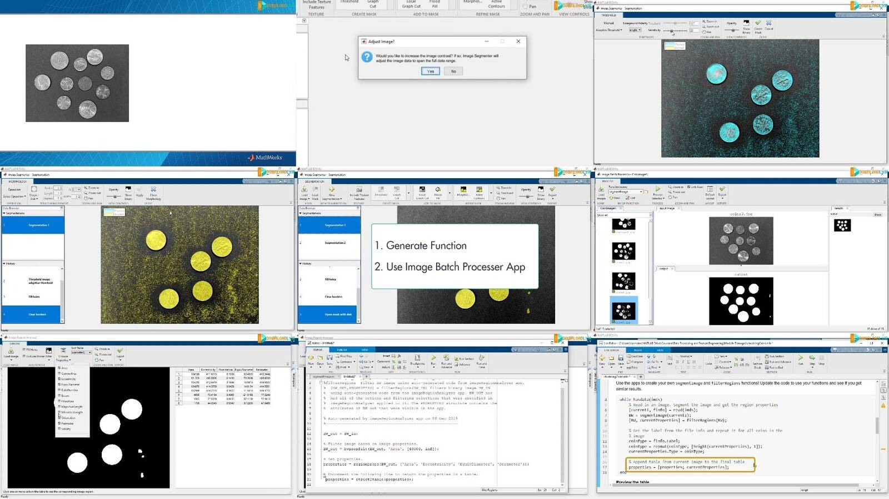Viewport: 889px width, 499px height.
Task: Expand the Create Mask gallery arrow
Action: [x=408, y=193]
